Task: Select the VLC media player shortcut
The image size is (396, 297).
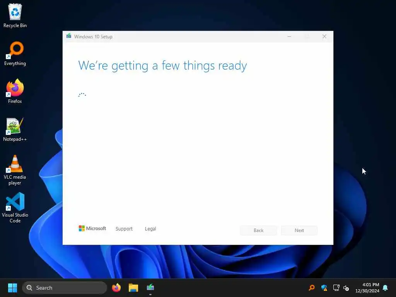Action: point(15,170)
